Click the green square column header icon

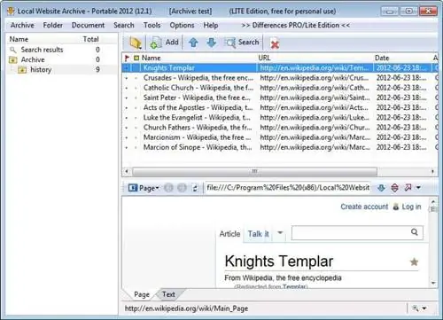(x=136, y=58)
